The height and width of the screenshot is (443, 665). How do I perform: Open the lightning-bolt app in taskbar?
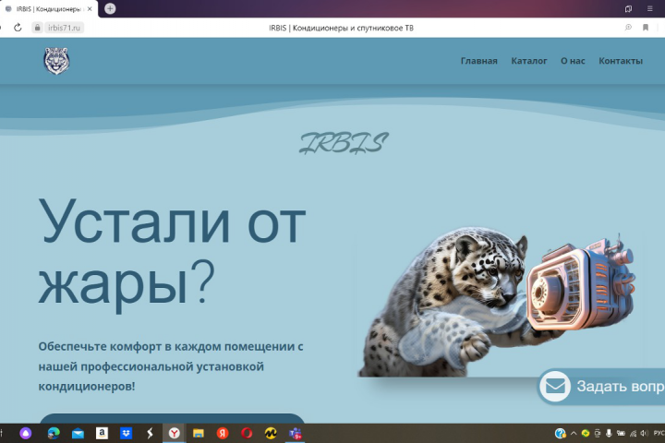(x=150, y=433)
